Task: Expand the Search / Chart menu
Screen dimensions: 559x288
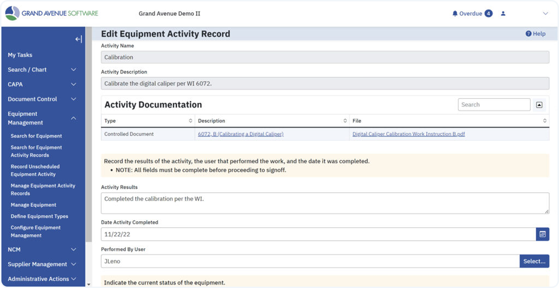Action: [42, 70]
